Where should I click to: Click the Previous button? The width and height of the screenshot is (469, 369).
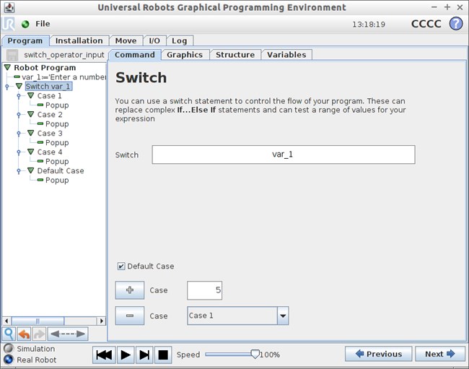[x=378, y=354]
